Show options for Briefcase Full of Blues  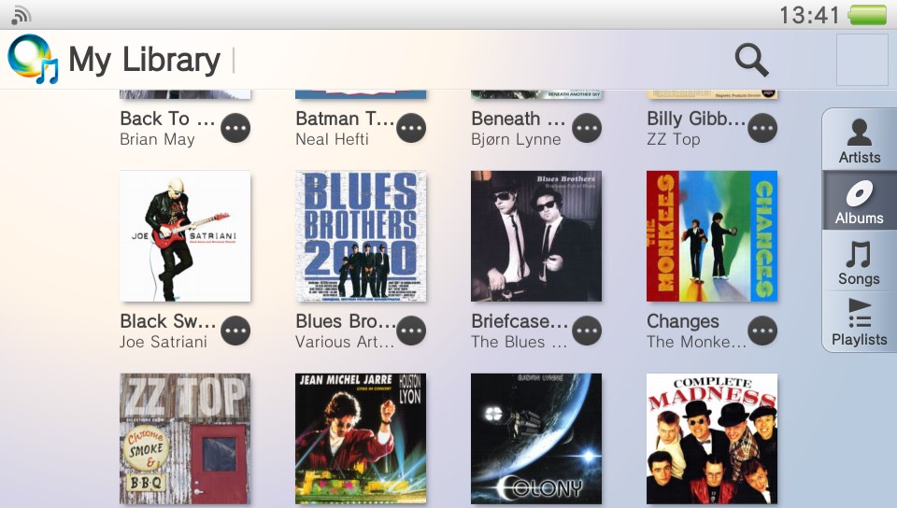pyautogui.click(x=587, y=331)
